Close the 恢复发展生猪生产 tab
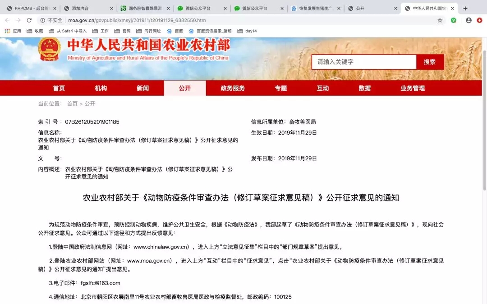This screenshot has width=487, height=304. [339, 9]
